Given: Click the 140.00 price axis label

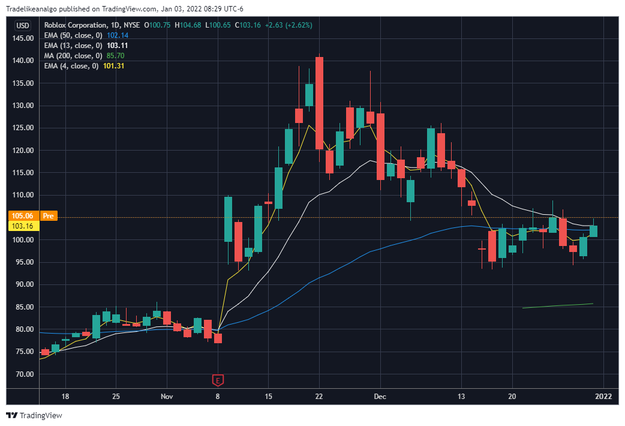Looking at the screenshot, I should [x=23, y=61].
